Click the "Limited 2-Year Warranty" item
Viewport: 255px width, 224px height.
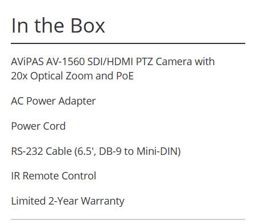68,201
